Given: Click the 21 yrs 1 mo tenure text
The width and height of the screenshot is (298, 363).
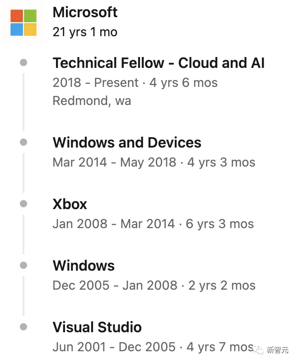Looking at the screenshot, I should click(85, 32).
